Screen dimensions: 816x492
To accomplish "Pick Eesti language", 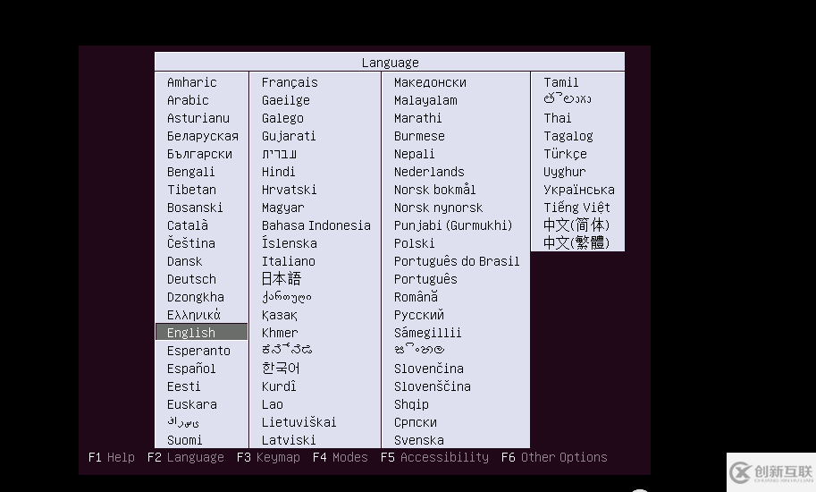I will pyautogui.click(x=183, y=386).
